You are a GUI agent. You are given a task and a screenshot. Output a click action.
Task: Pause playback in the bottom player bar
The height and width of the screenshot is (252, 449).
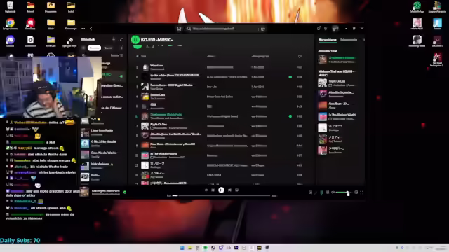pos(222,190)
